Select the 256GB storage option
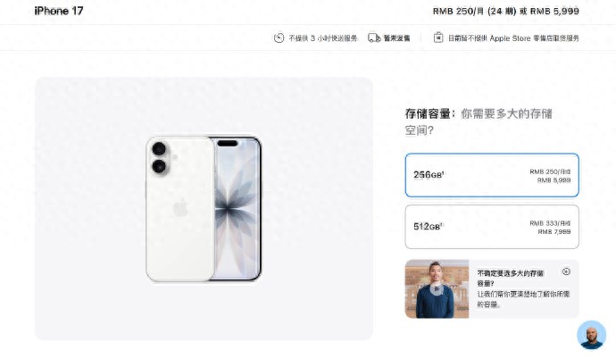This screenshot has height=359, width=616. (x=492, y=175)
